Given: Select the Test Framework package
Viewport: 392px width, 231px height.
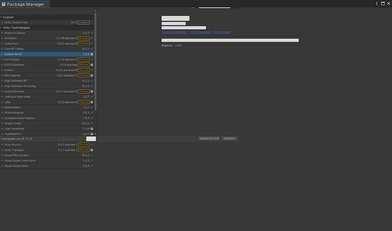Looking at the screenshot, I should (x=47, y=129).
